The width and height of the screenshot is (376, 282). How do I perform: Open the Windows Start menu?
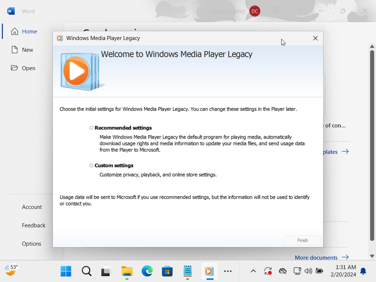click(66, 271)
